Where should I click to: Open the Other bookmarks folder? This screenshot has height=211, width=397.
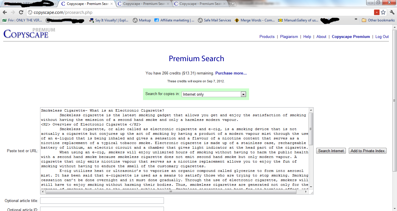(378, 20)
